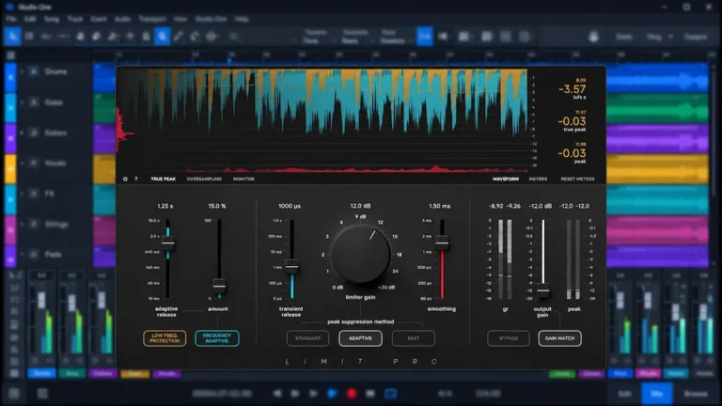Toggle Frequency Adaptive button

click(217, 338)
